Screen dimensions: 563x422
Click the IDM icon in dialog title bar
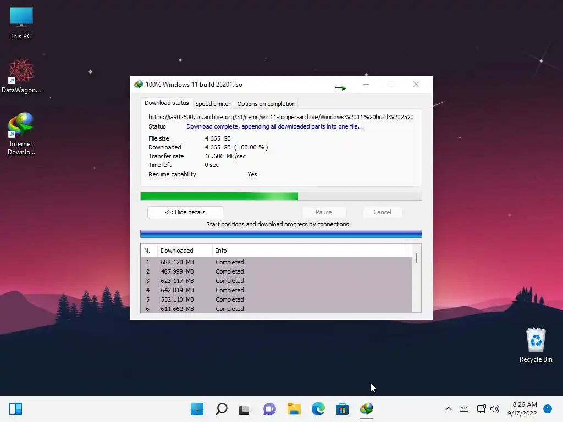point(138,85)
